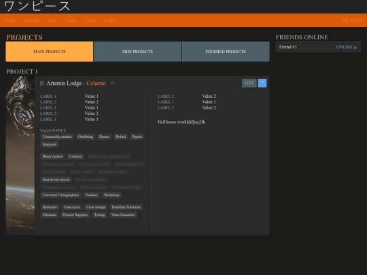The width and height of the screenshot is (367, 275).
Task: Go to Home in the navigation bar
Action: [10, 20]
